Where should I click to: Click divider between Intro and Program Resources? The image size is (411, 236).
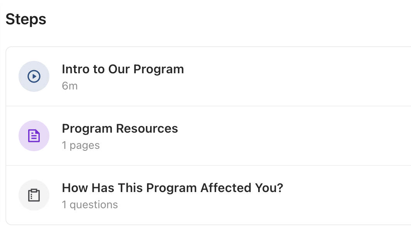click(x=208, y=106)
